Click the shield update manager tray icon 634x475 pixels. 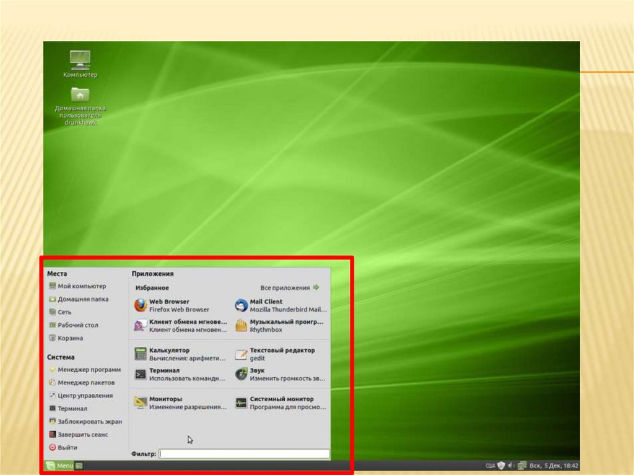tap(501, 465)
